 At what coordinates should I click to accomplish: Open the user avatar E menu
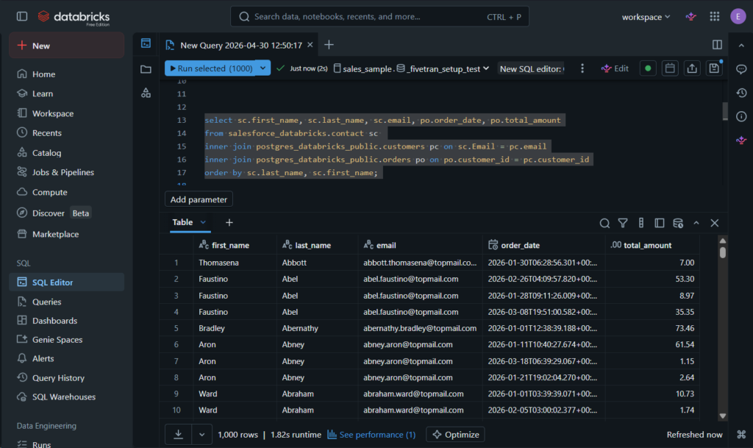(x=738, y=16)
